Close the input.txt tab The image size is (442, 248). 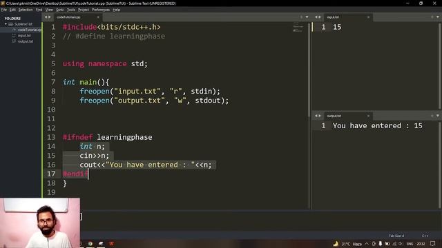pyautogui.click(x=368, y=17)
